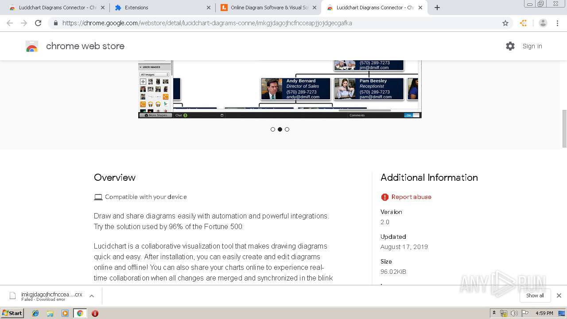Image resolution: width=567 pixels, height=319 pixels.
Task: Open the volume control in tray
Action: pos(514,313)
